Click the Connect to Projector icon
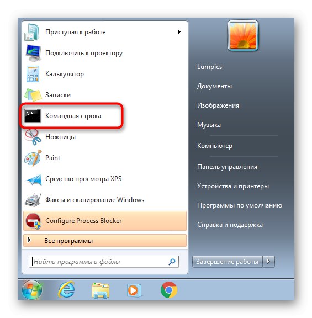This screenshot has width=312, height=318. pos(33,53)
